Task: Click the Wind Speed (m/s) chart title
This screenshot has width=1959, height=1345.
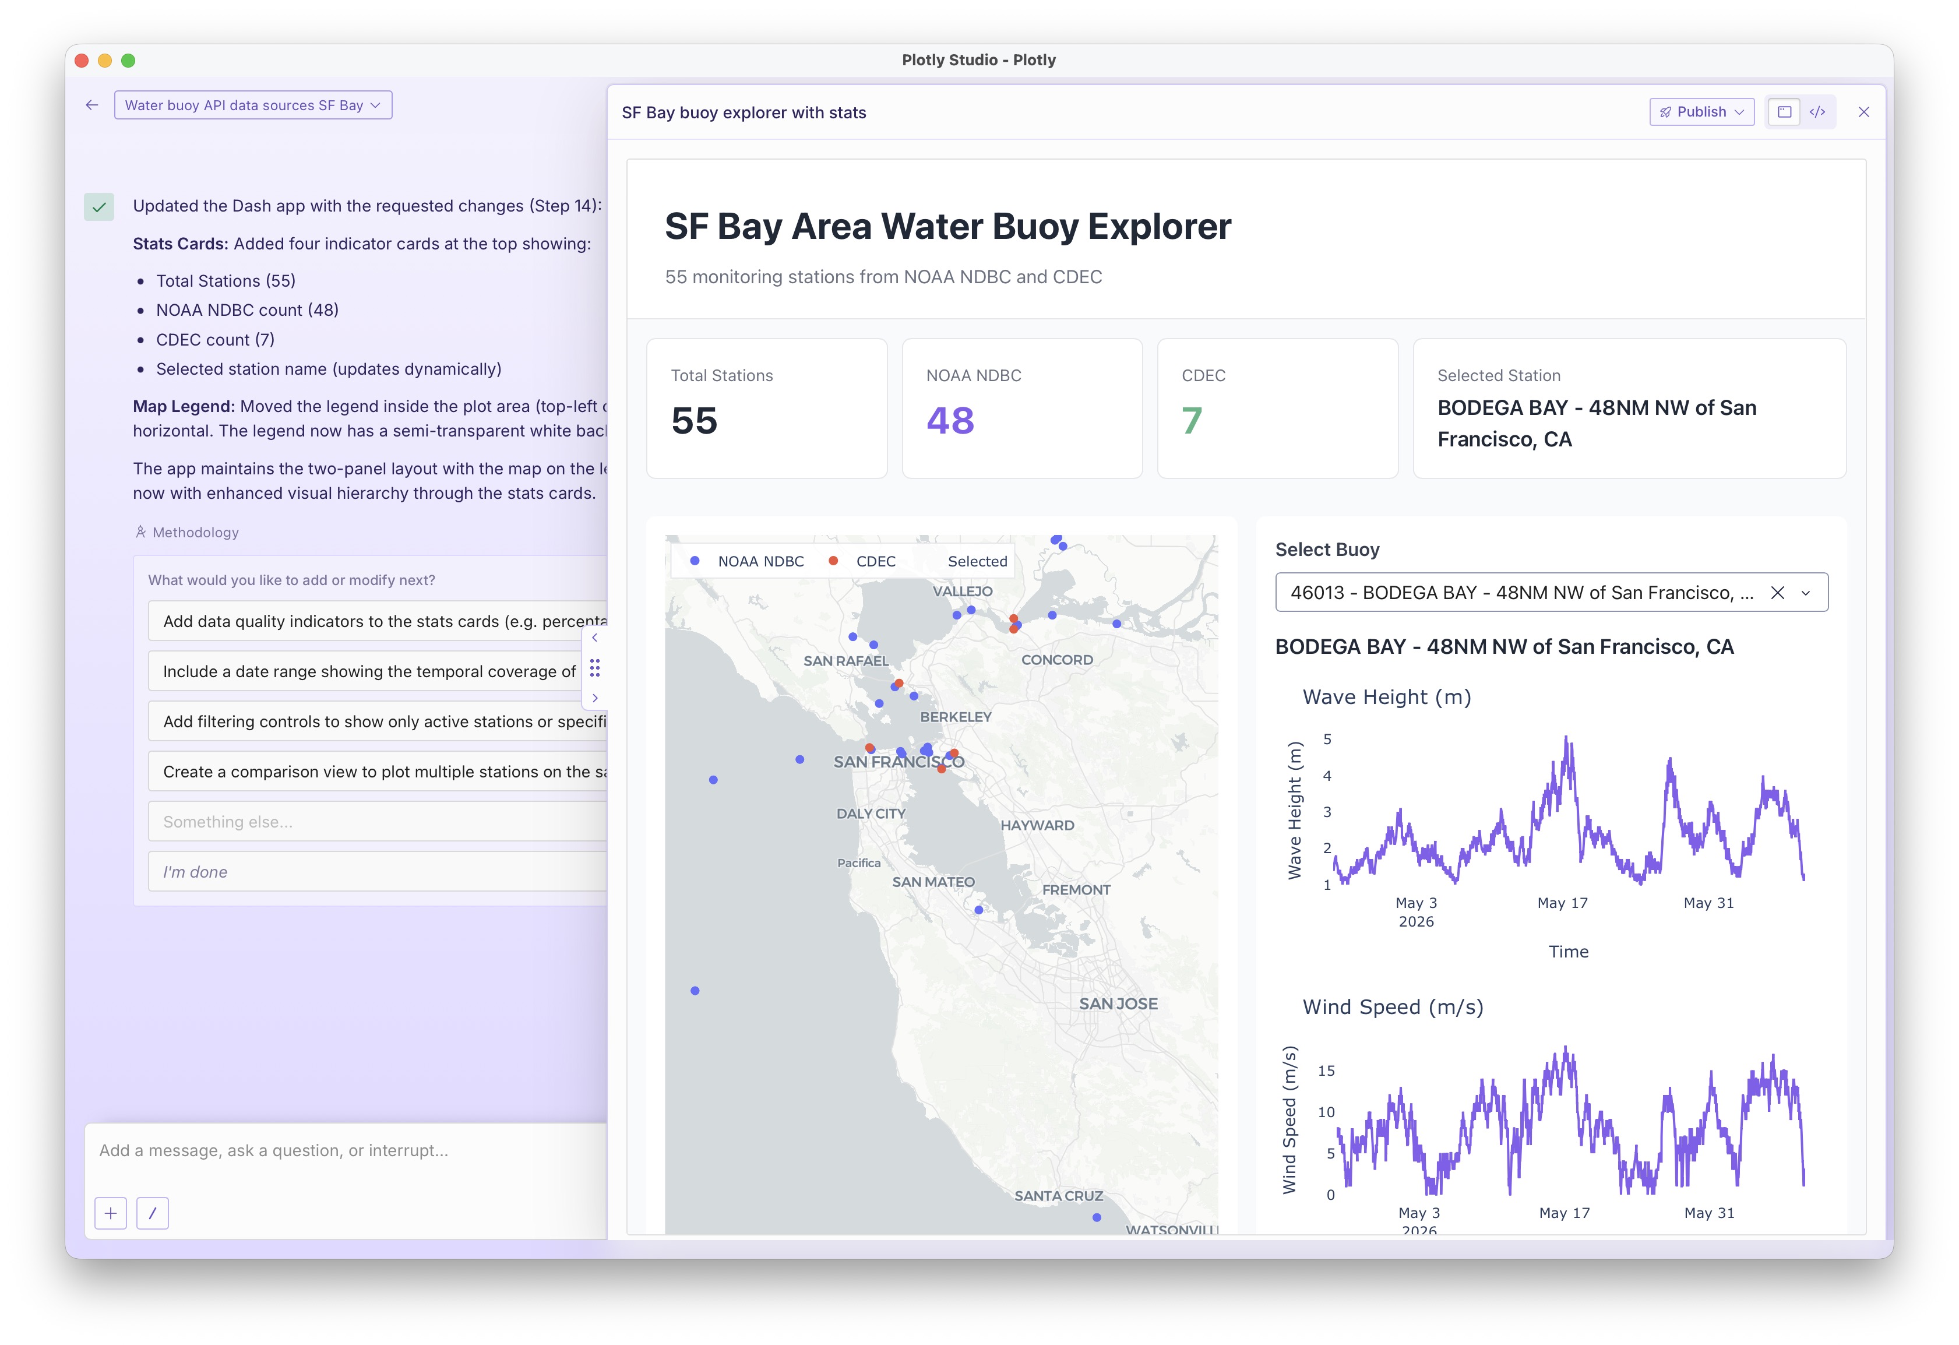Action: pyautogui.click(x=1393, y=1008)
